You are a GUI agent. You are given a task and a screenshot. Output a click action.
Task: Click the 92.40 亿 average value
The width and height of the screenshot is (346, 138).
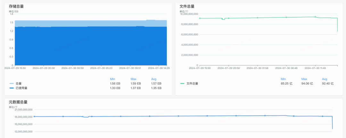(328, 84)
